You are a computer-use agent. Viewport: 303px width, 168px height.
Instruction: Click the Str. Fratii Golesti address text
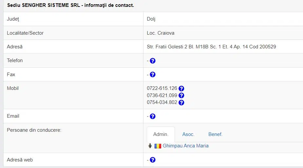coord(211,47)
